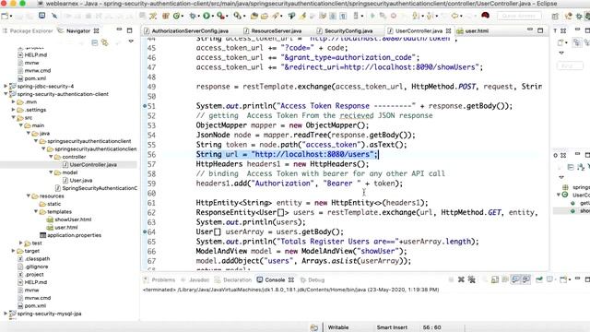Click the macOS green zoom window button
Screen dimensions: 590x332
click(22, 4)
